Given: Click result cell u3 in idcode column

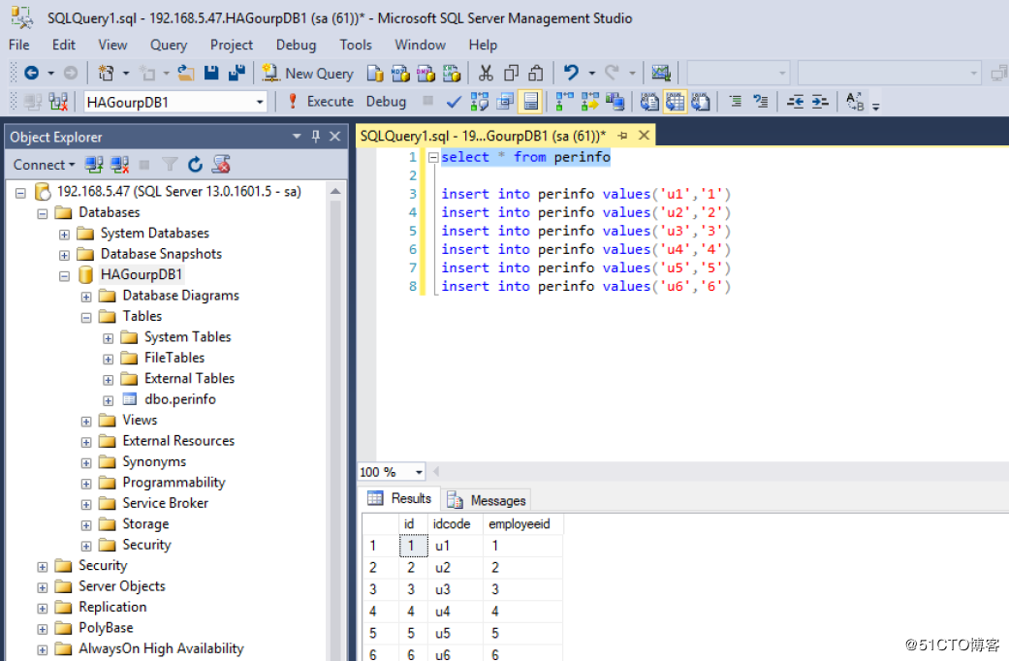Looking at the screenshot, I should click(455, 589).
